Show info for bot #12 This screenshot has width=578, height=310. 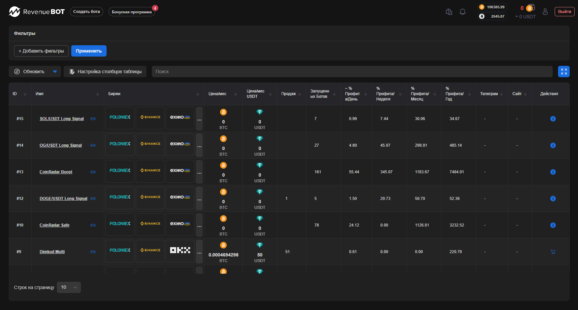pos(553,199)
